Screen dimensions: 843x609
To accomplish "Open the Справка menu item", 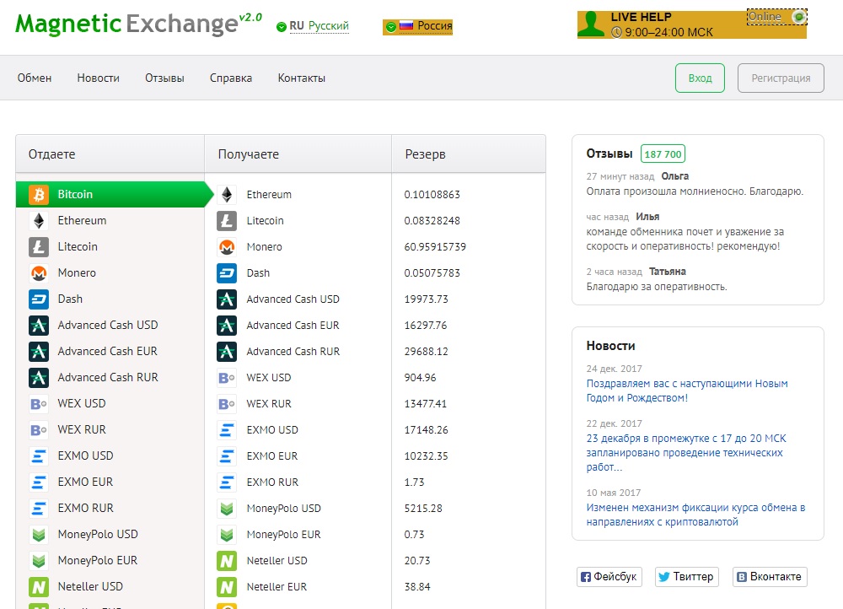I will coord(231,78).
